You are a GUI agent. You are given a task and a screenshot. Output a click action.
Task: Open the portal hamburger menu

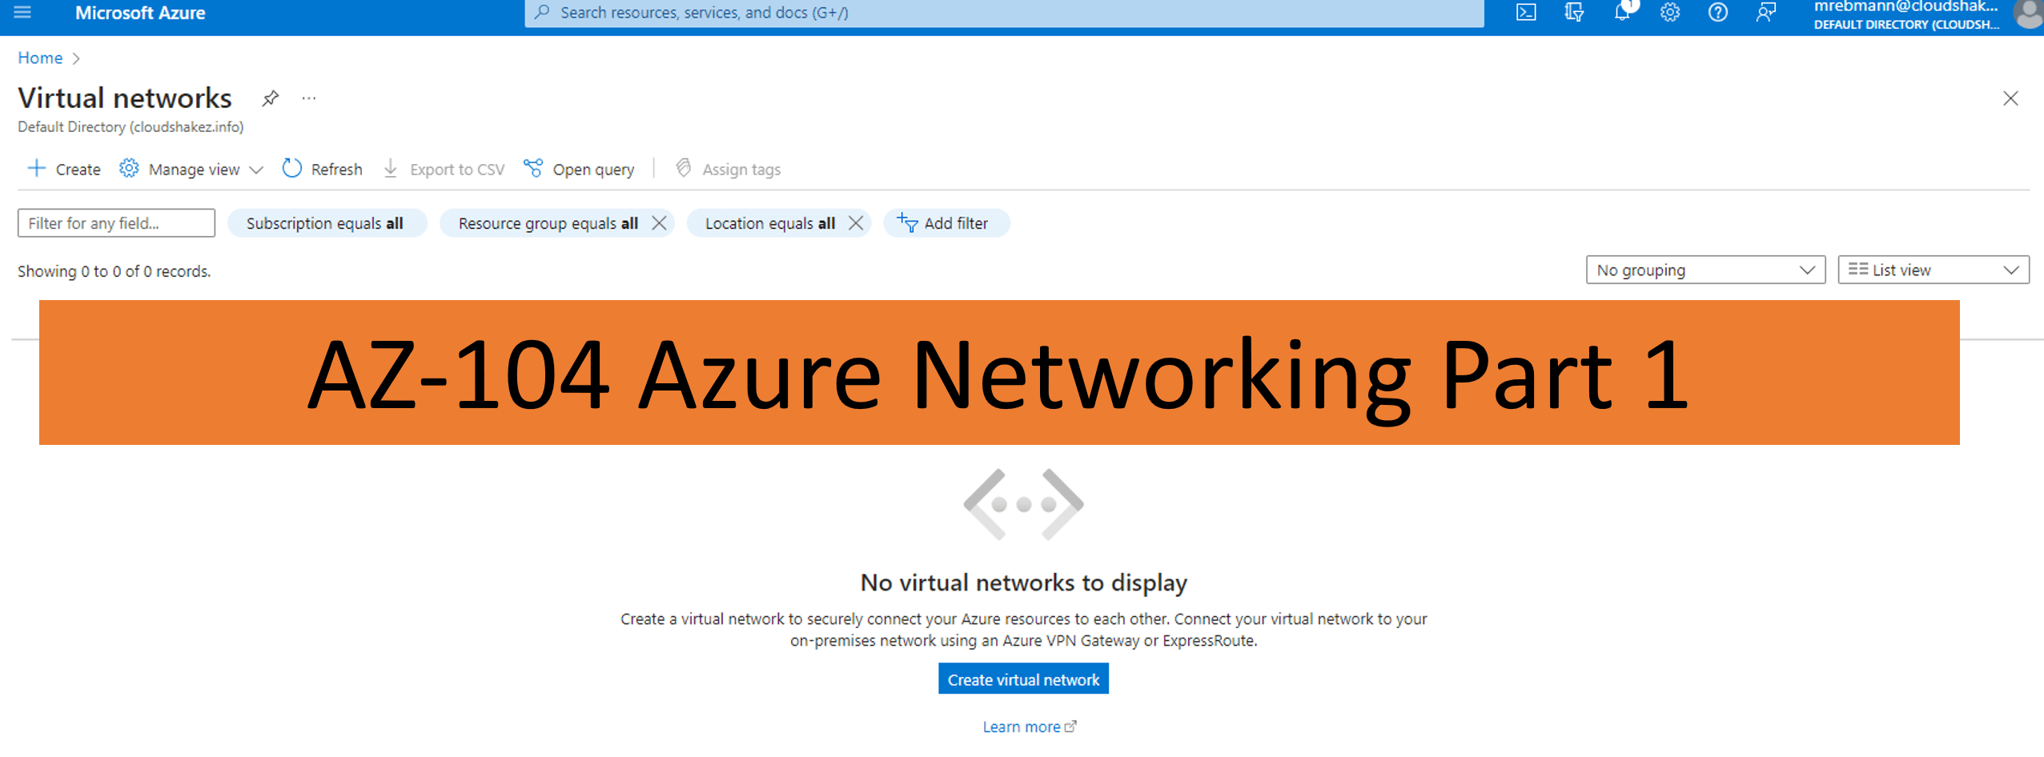point(22,12)
